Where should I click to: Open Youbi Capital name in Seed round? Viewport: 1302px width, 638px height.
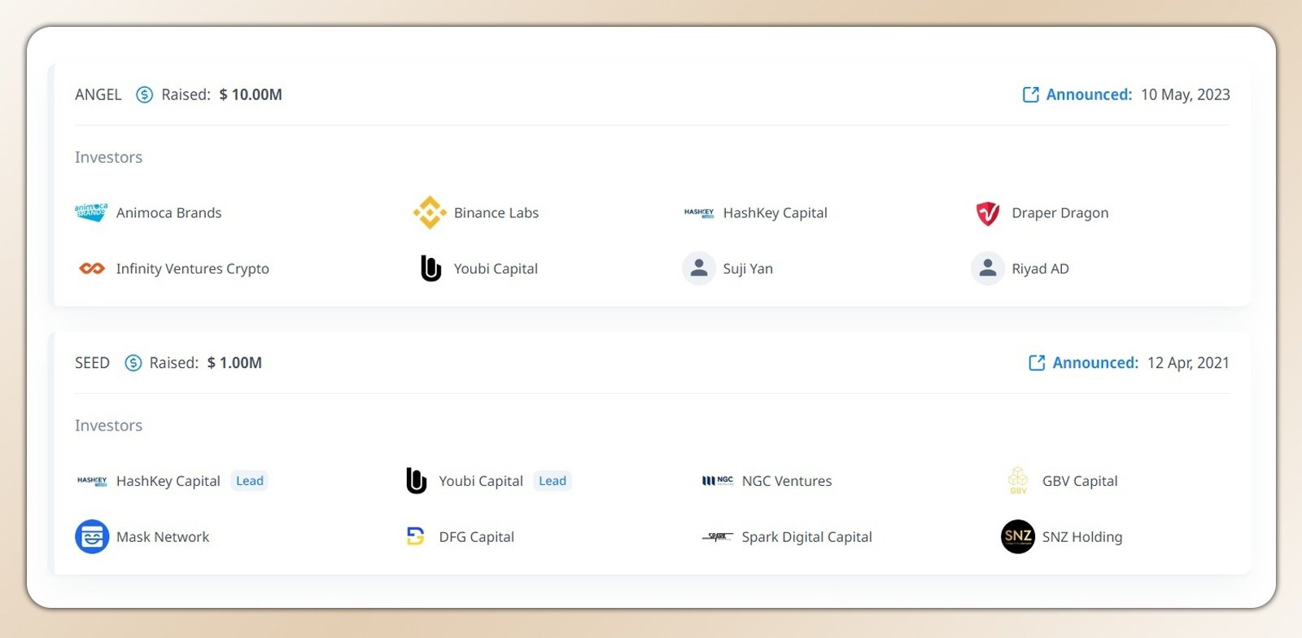click(x=481, y=482)
